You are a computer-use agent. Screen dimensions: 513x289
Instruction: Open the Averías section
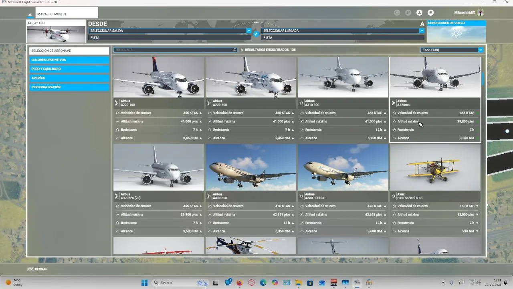(x=69, y=78)
